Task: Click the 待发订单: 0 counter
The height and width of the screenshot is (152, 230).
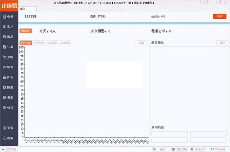Action: coord(161,31)
